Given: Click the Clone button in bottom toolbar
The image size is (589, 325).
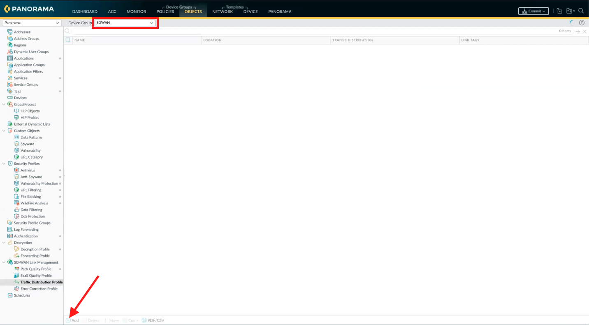Looking at the screenshot, I should coord(130,320).
